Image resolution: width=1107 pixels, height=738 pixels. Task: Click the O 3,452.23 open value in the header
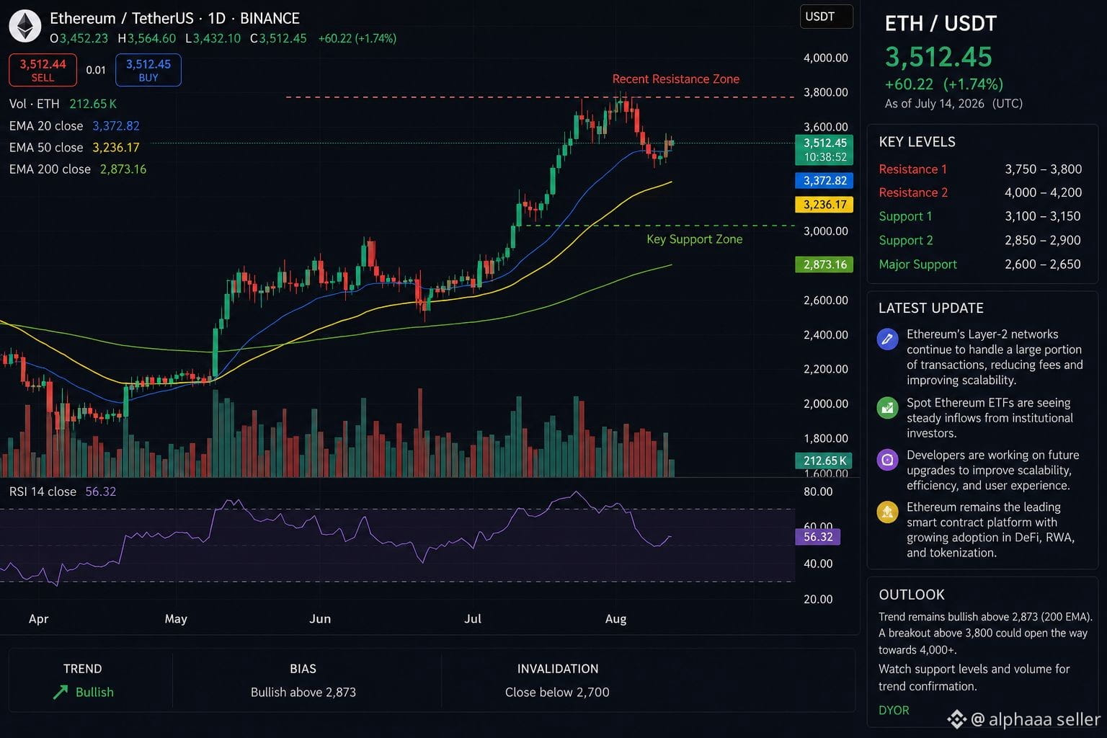79,38
